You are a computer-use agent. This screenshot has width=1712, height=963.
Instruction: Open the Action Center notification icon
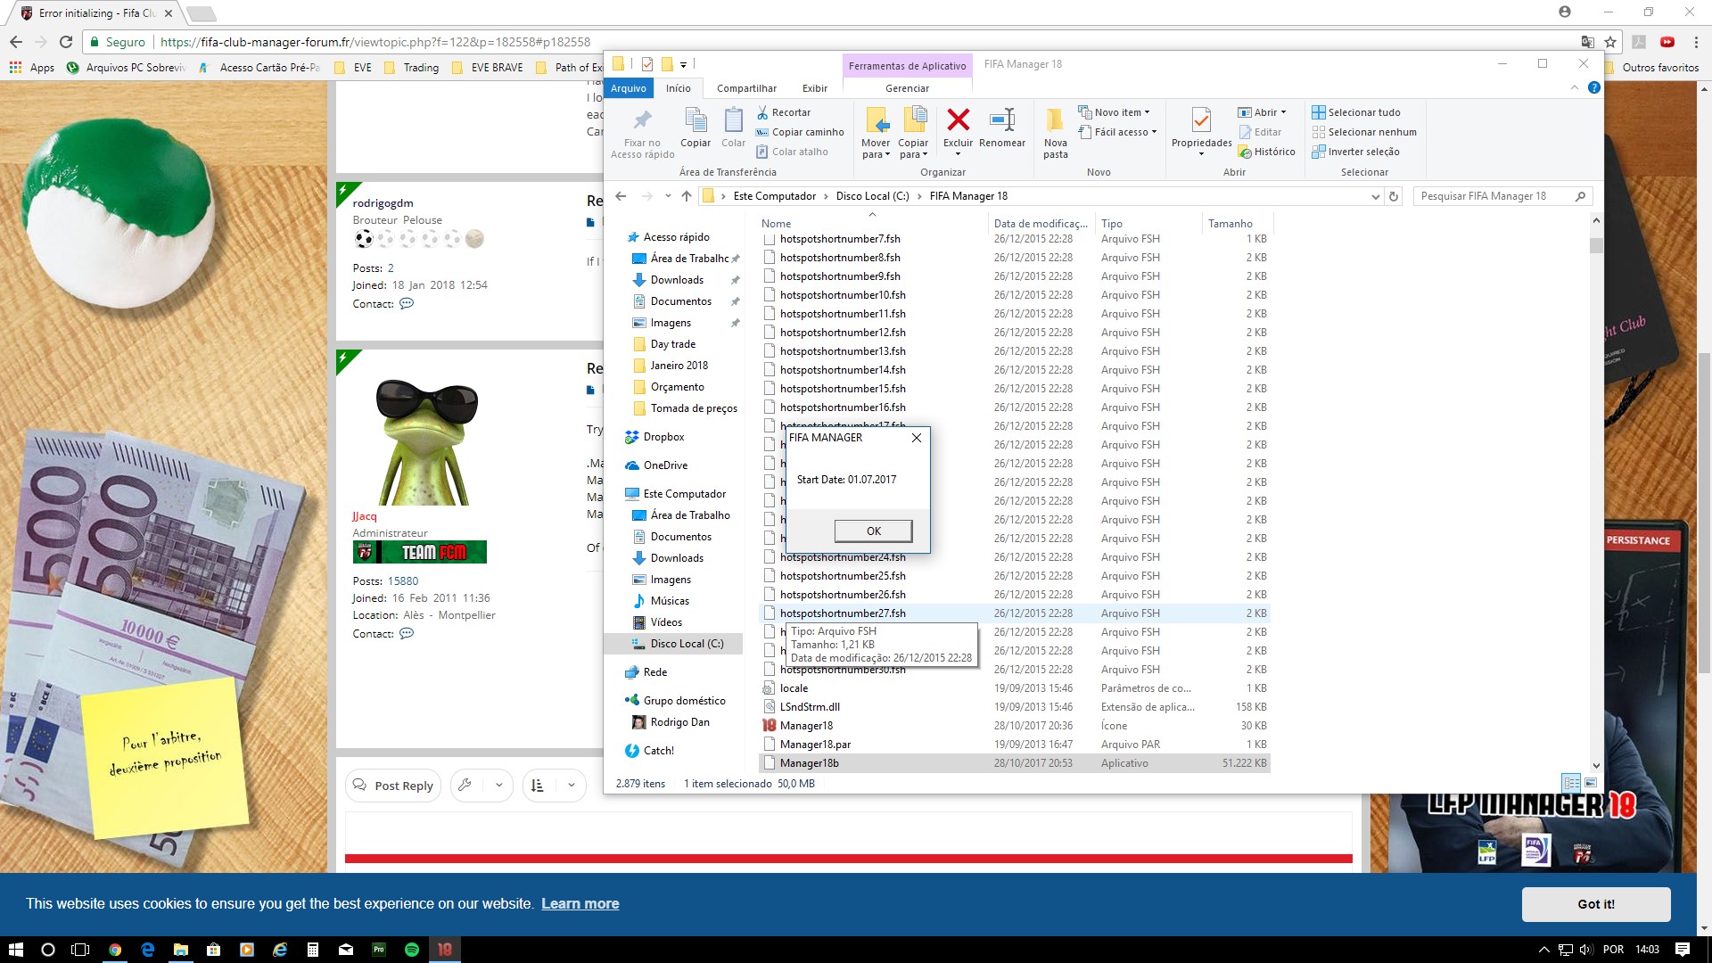pos(1683,950)
